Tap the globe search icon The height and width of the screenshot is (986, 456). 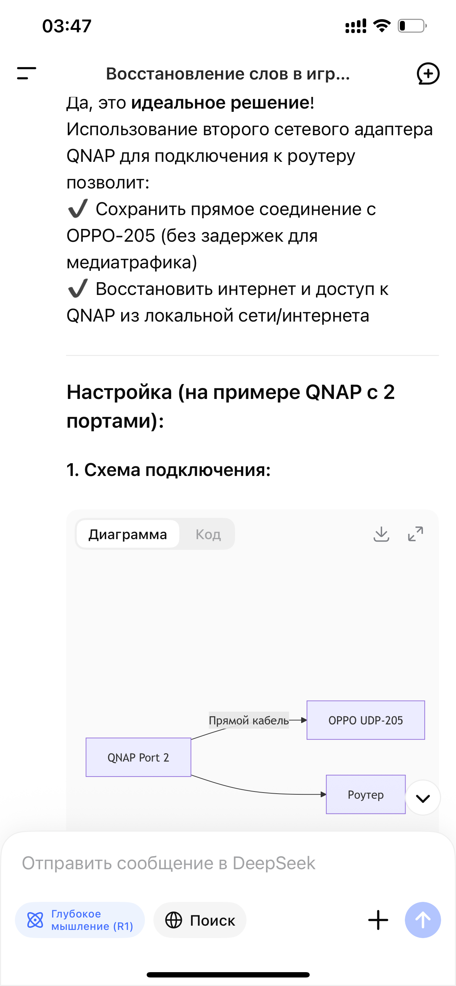point(173,920)
